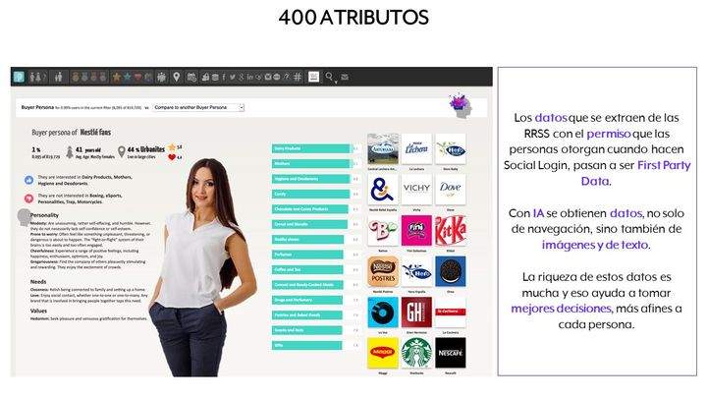The height and width of the screenshot is (398, 707).
Task: Click the Candy interest bar
Action: [310, 194]
